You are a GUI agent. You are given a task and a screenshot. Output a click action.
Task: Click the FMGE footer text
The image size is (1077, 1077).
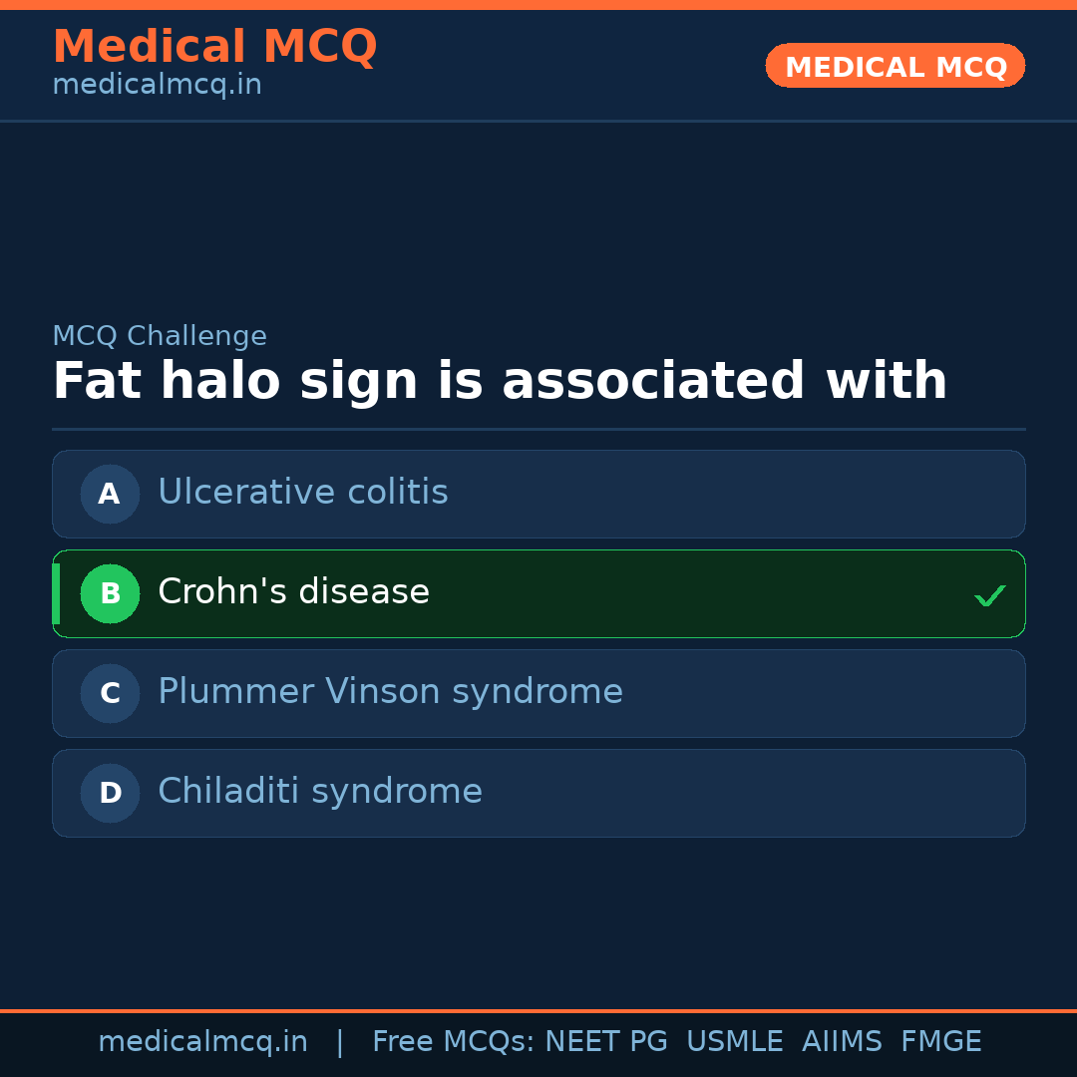(x=940, y=1042)
